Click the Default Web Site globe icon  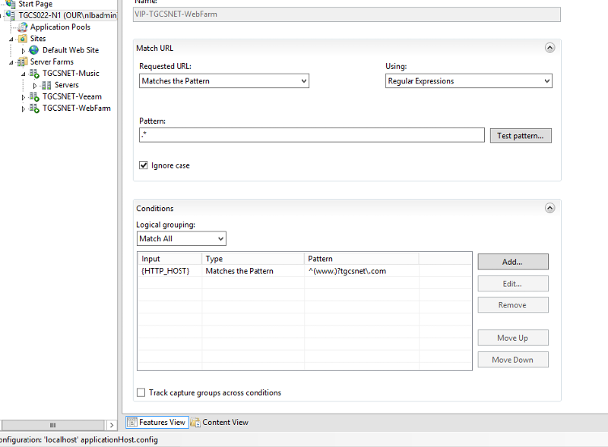[x=34, y=50]
